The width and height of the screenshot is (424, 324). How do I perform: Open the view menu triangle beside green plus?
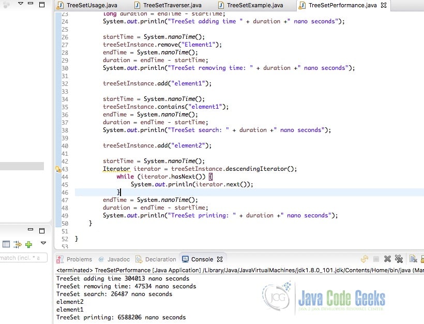[43, 243]
